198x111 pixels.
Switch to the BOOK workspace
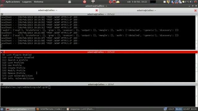click(194, 109)
